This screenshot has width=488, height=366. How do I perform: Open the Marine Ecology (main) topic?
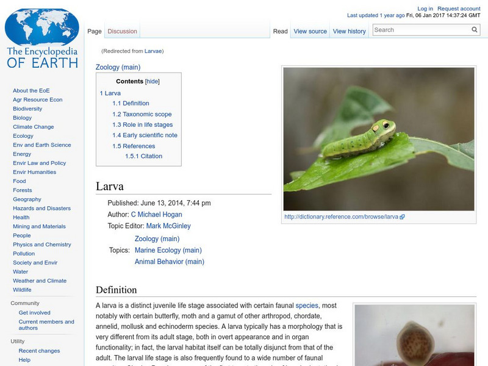coord(168,250)
